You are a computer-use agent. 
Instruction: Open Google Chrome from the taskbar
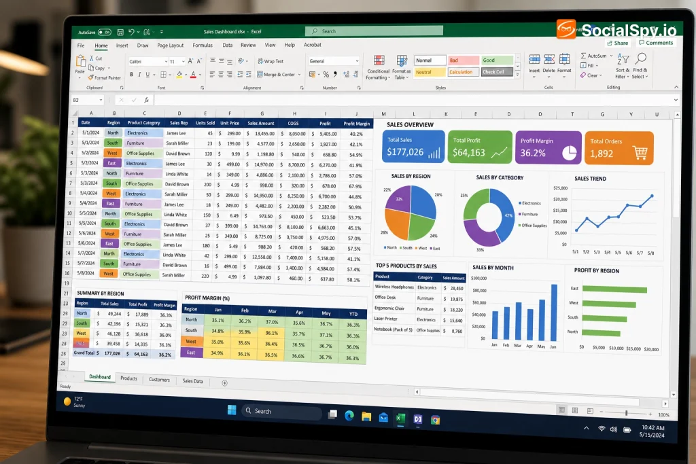click(x=435, y=420)
